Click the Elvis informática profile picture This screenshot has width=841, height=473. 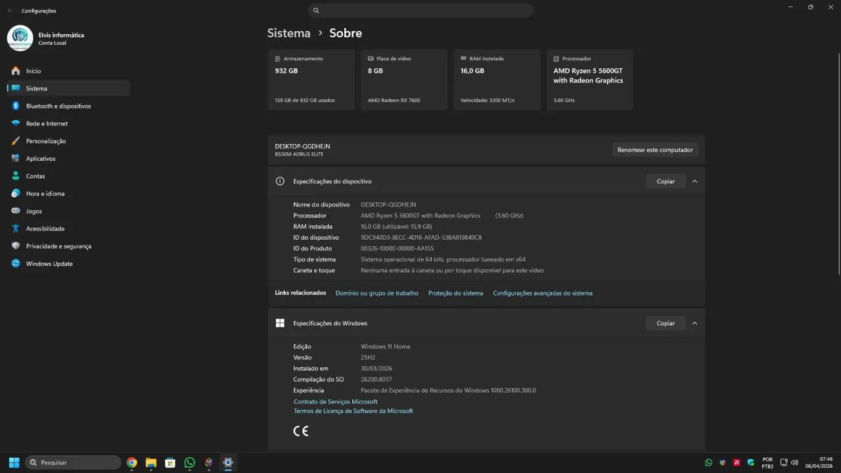[20, 38]
